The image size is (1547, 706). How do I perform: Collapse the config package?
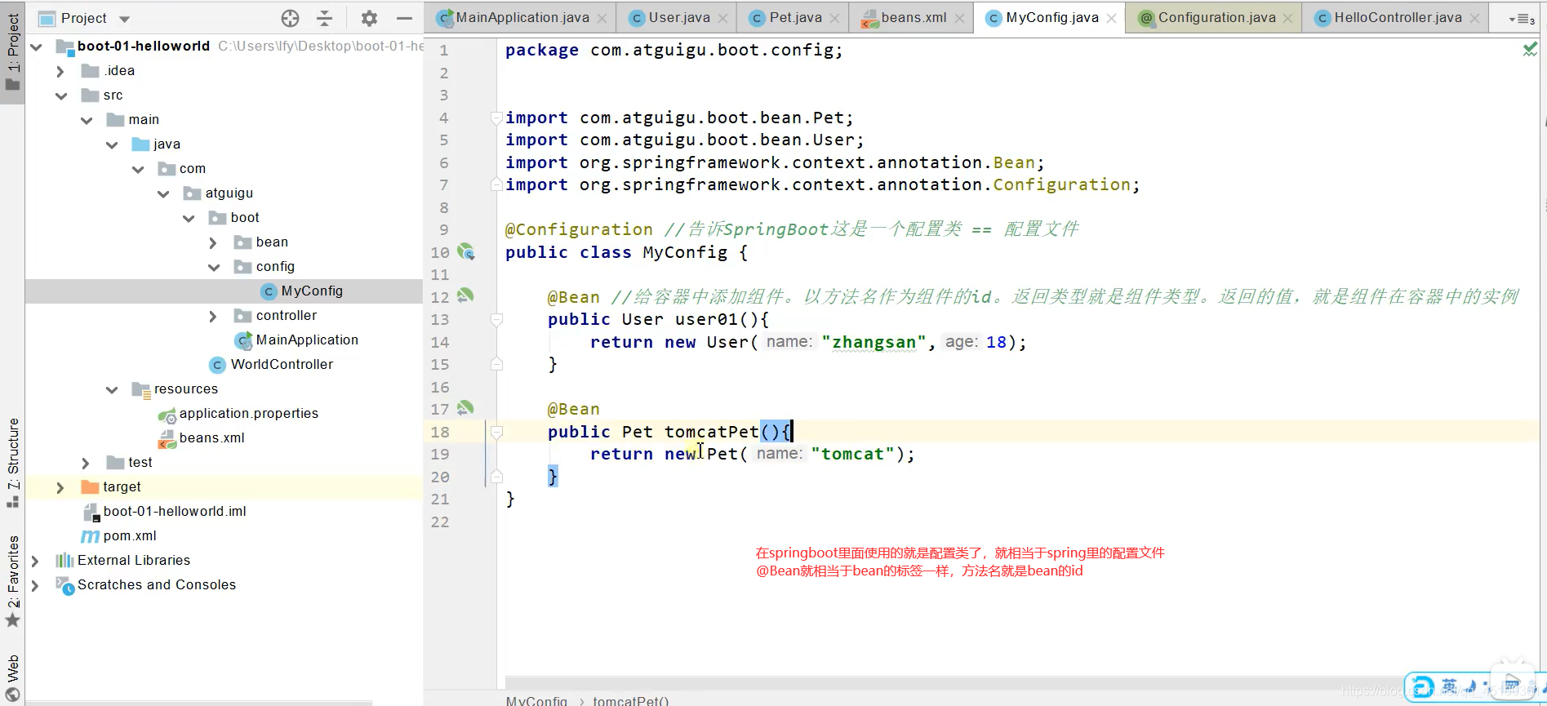pos(214,267)
